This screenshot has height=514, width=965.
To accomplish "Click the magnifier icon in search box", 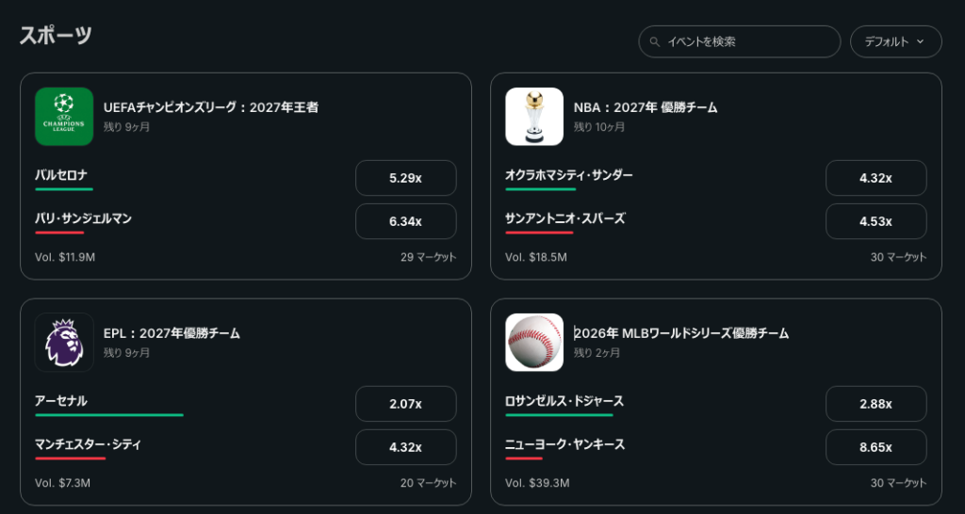I will click(654, 42).
